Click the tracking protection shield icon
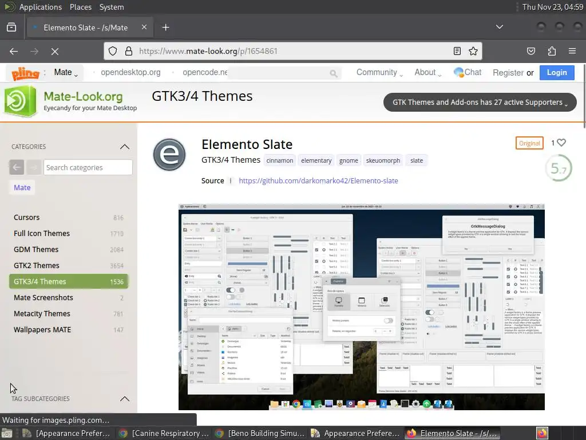 pyautogui.click(x=113, y=51)
